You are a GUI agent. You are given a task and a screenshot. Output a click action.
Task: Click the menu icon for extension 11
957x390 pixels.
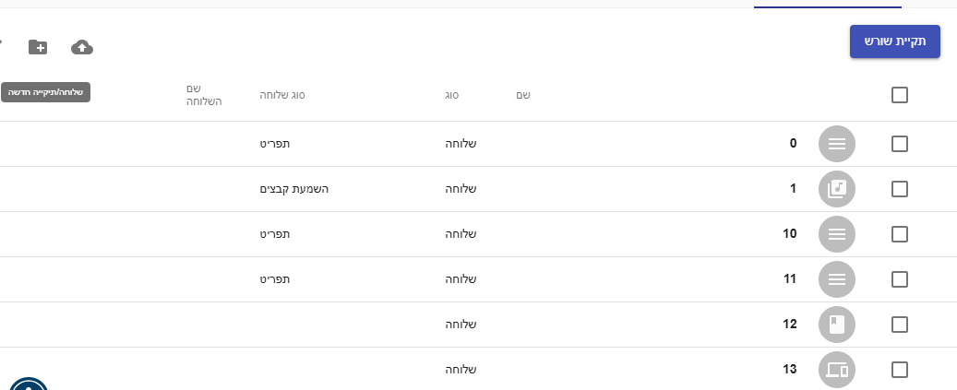point(837,279)
